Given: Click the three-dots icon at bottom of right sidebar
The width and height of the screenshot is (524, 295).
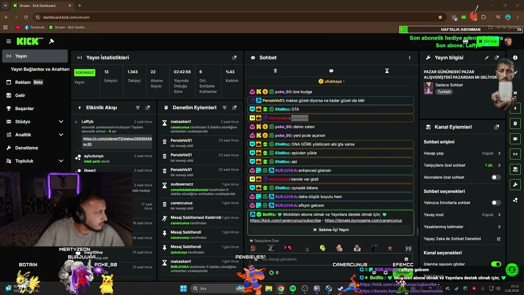Looking at the screenshot, I should pyautogui.click(x=515, y=200).
